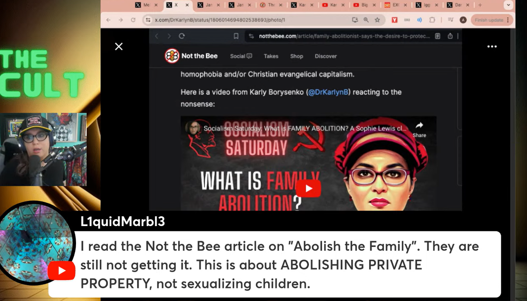Image resolution: width=527 pixels, height=301 pixels.
Task: Click the red Y extension icon
Action: click(x=395, y=20)
